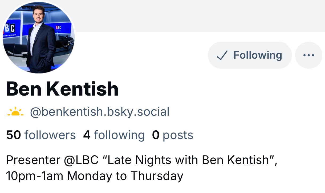Screen dimensions: 325x193
Task: Click the checkmark icon inside Following
Action: (x=222, y=55)
